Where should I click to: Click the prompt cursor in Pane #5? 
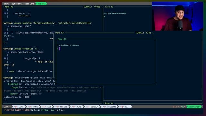click(60, 49)
